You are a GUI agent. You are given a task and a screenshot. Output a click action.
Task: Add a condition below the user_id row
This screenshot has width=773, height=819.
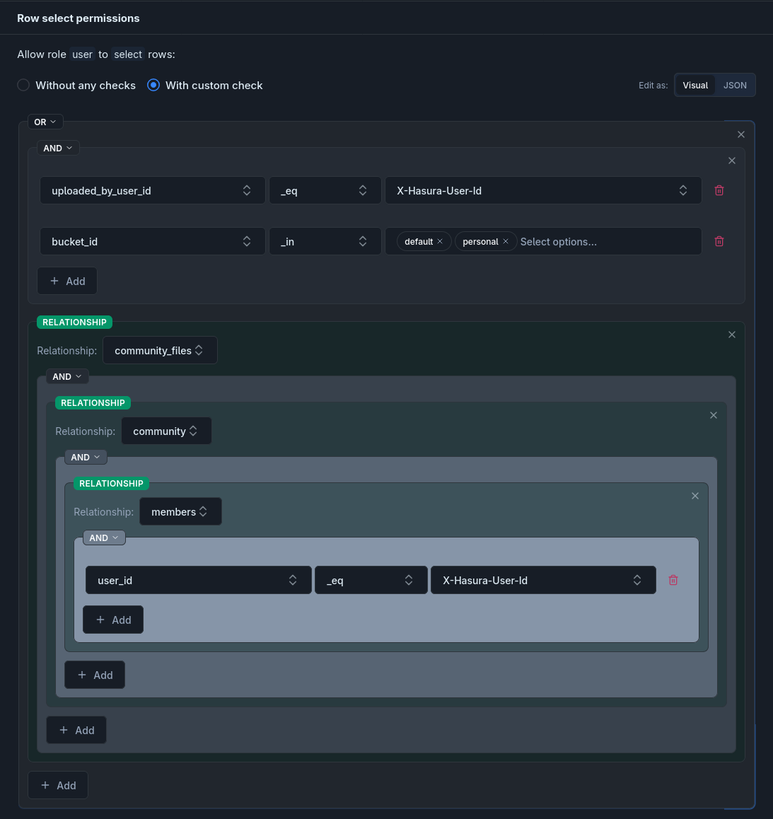(113, 620)
